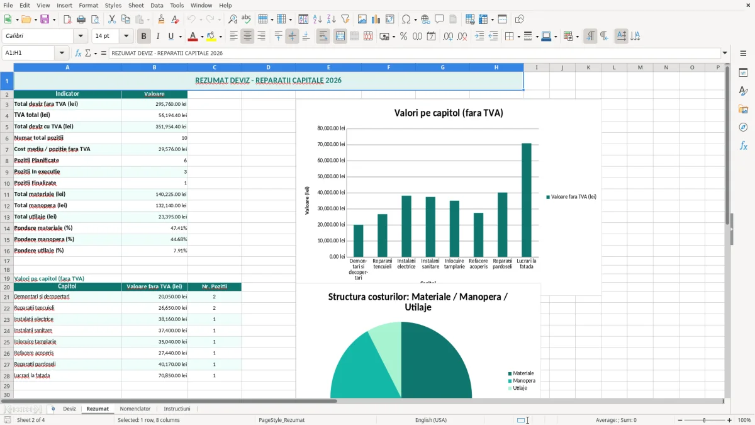Click the Format as Percent icon

tap(403, 37)
